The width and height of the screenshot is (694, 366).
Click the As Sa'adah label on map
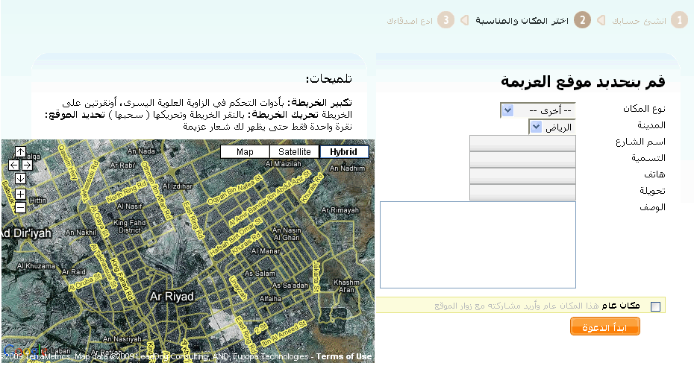click(290, 285)
